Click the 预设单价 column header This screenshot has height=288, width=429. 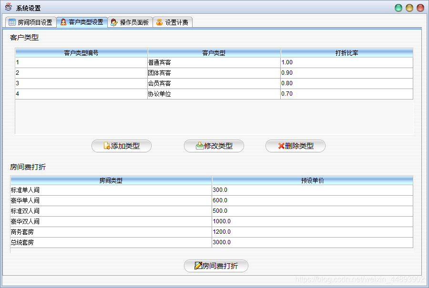tap(312, 180)
